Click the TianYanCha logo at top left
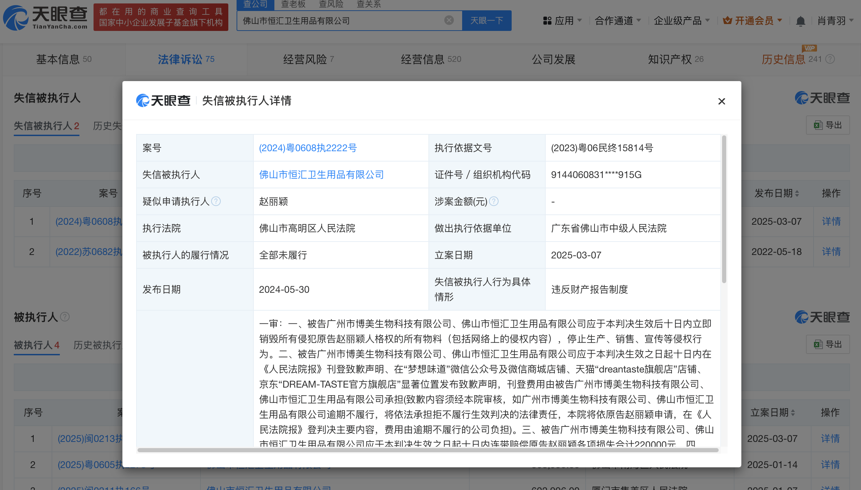This screenshot has height=490, width=861. [45, 18]
